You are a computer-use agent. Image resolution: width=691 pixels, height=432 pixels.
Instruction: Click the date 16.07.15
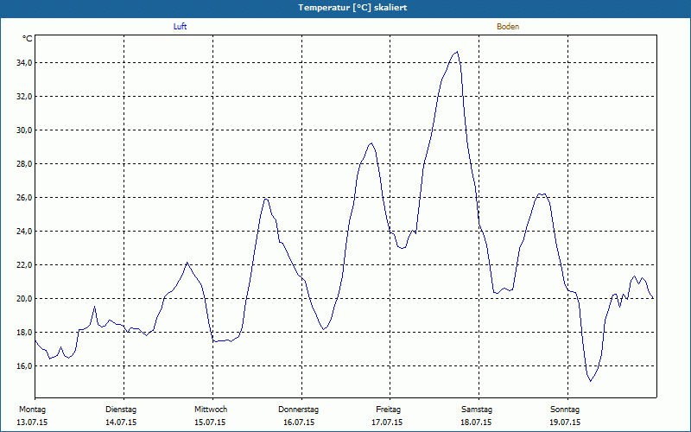pos(299,422)
